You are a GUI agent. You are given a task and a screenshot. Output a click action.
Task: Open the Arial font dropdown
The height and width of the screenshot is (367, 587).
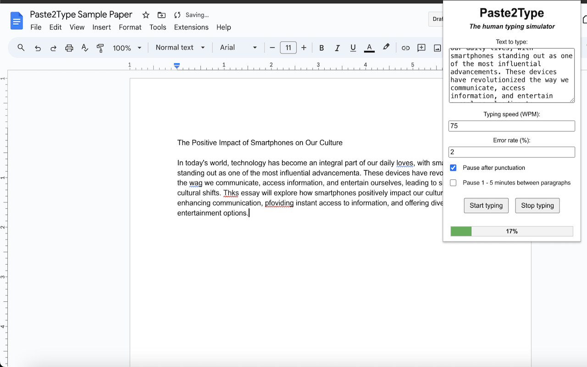(x=238, y=48)
